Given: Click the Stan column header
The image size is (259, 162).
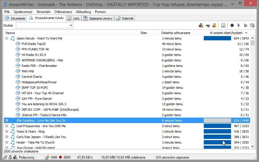Looking at the screenshot, I should point(149,33).
